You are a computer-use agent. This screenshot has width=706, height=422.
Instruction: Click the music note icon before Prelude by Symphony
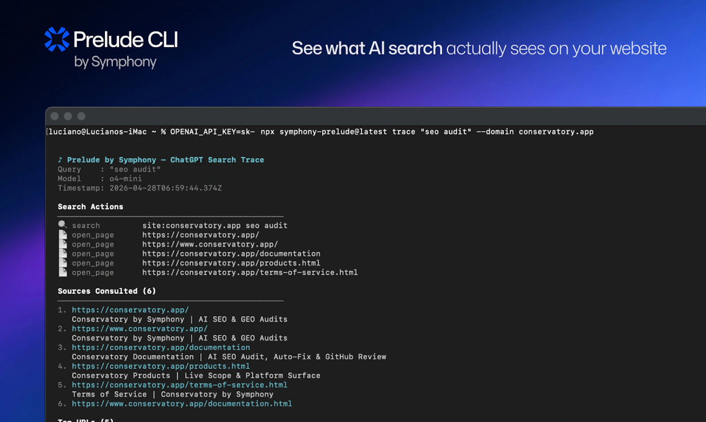tap(60, 160)
